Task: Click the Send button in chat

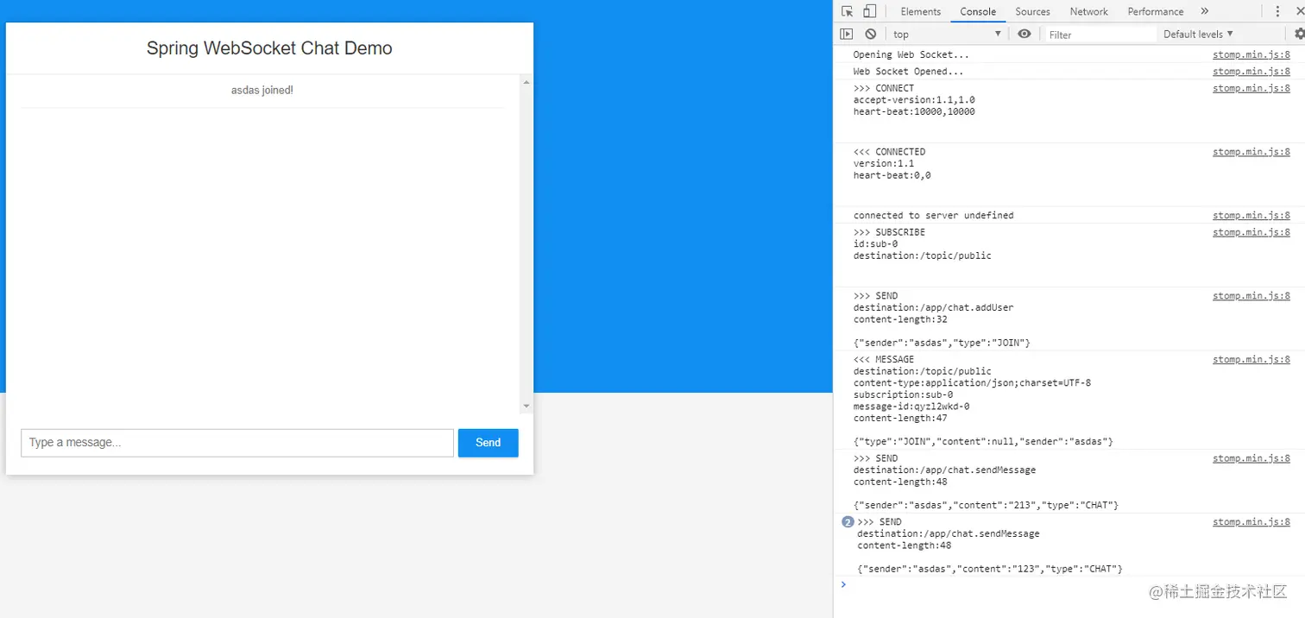Action: pos(488,443)
